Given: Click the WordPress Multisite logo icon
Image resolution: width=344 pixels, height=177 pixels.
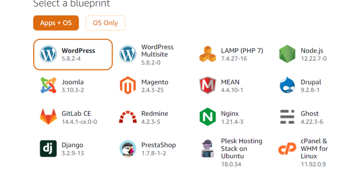Looking at the screenshot, I should (128, 54).
